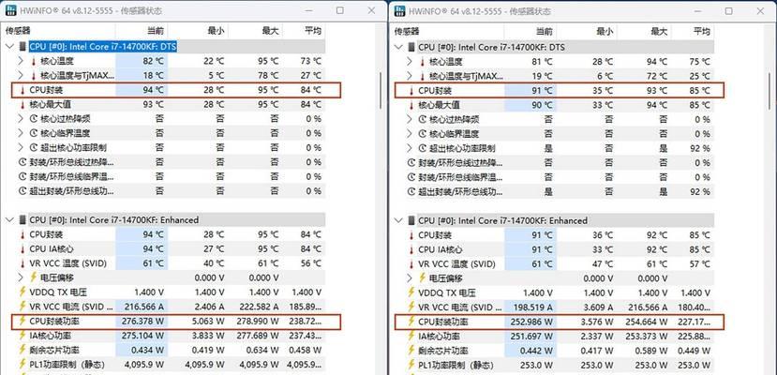Image resolution: width=777 pixels, height=375 pixels.
Task: Maximize the left HWiNFO window
Action: (x=340, y=10)
